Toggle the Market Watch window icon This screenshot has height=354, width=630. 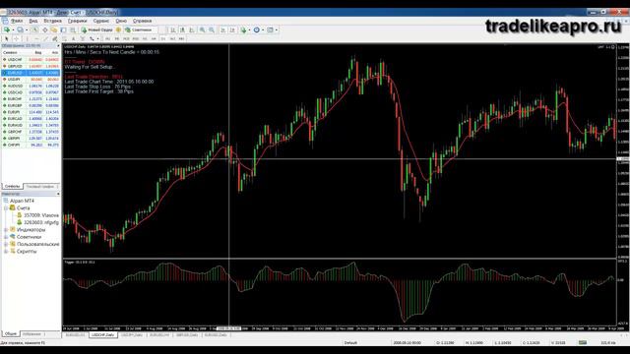point(35,29)
